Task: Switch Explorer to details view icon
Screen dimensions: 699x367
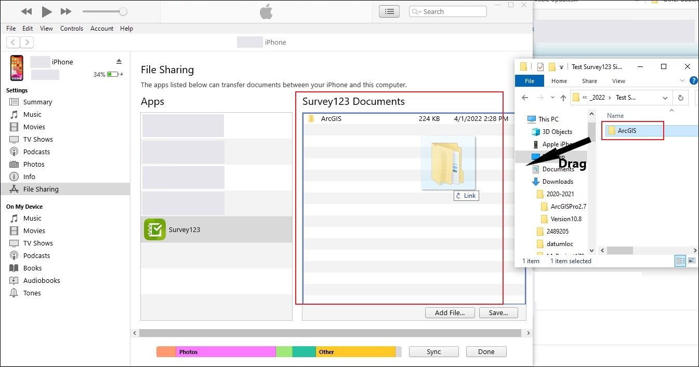Action: 680,261
